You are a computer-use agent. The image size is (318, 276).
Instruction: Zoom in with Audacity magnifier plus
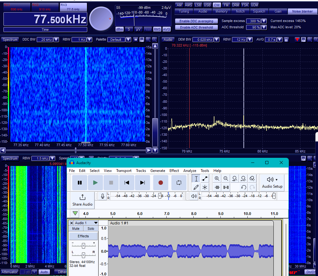coord(217,179)
